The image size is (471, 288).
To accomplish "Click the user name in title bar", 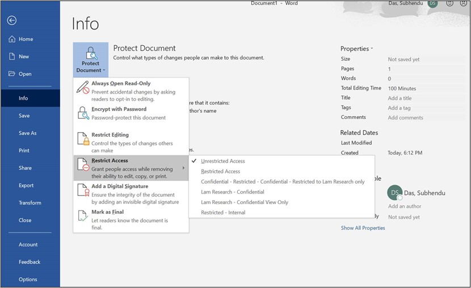I will (x=406, y=3).
